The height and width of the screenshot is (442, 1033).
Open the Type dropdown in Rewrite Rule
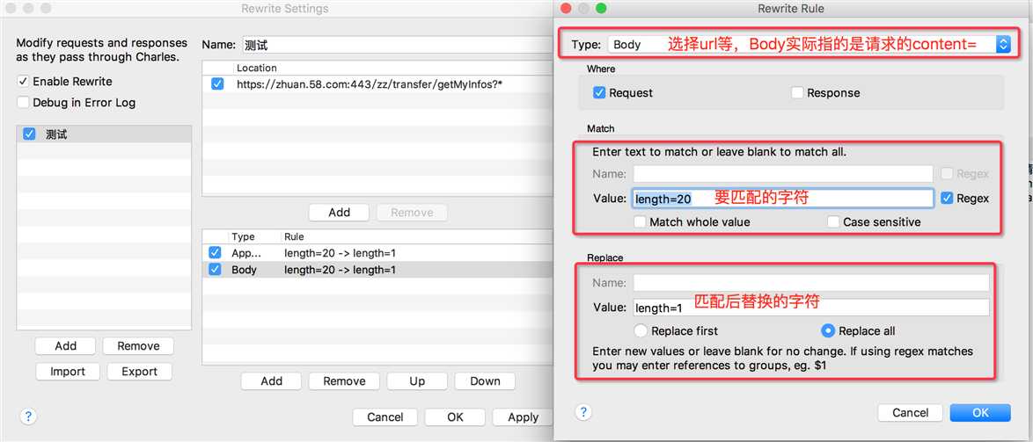click(809, 44)
